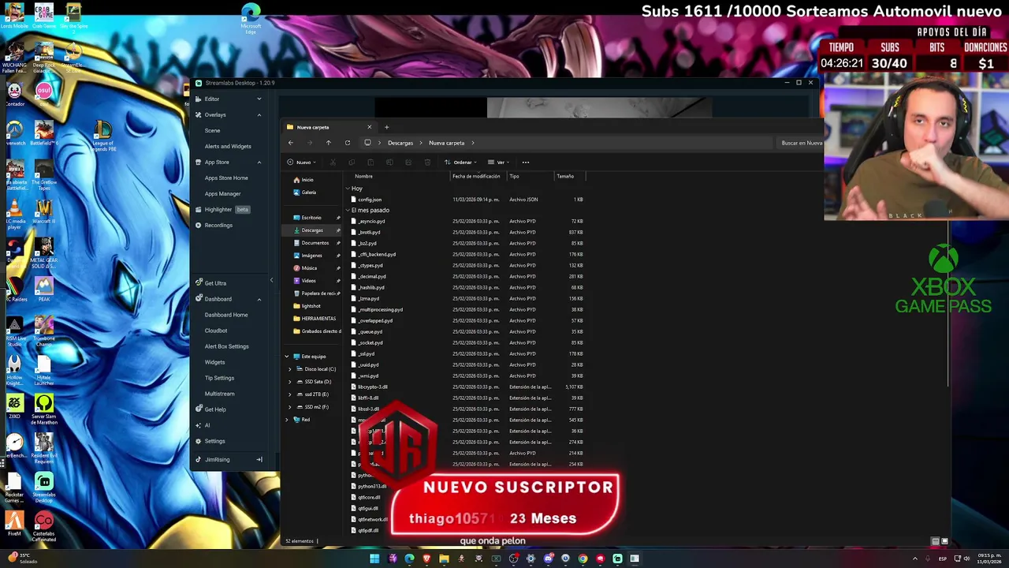Open Apps Manager item

tap(223, 193)
